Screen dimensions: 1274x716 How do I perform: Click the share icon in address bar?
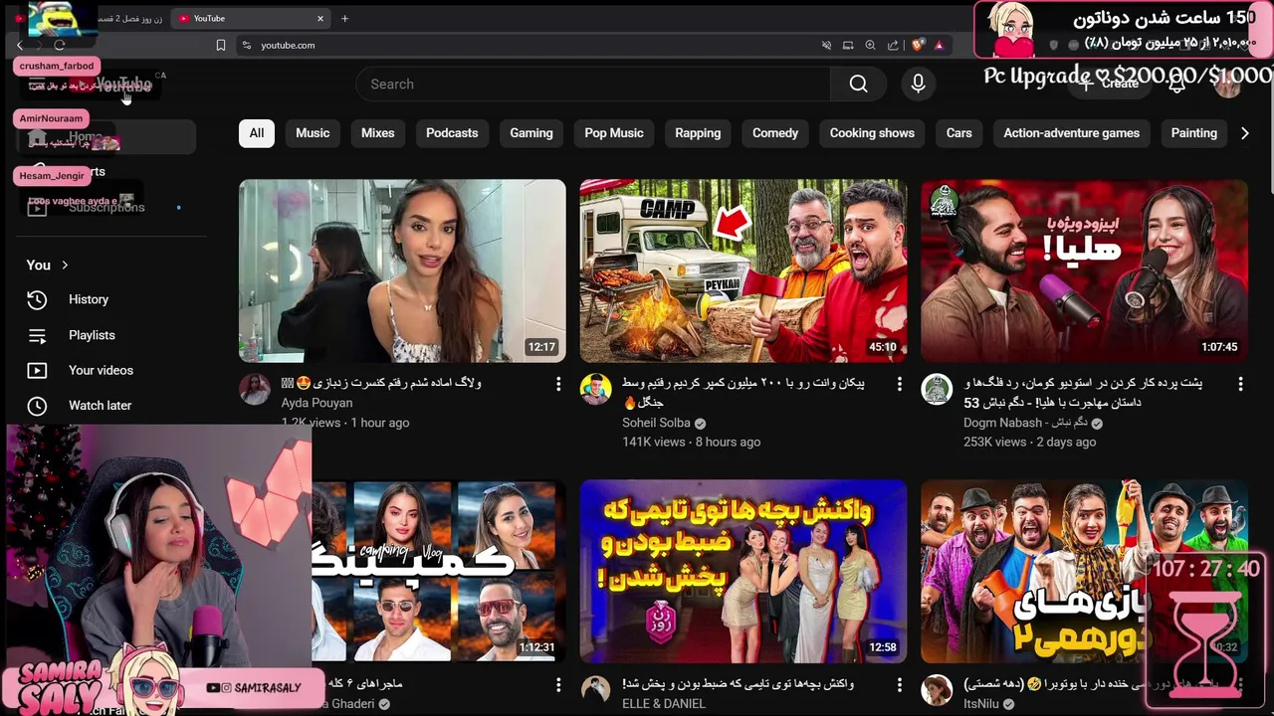click(x=893, y=45)
